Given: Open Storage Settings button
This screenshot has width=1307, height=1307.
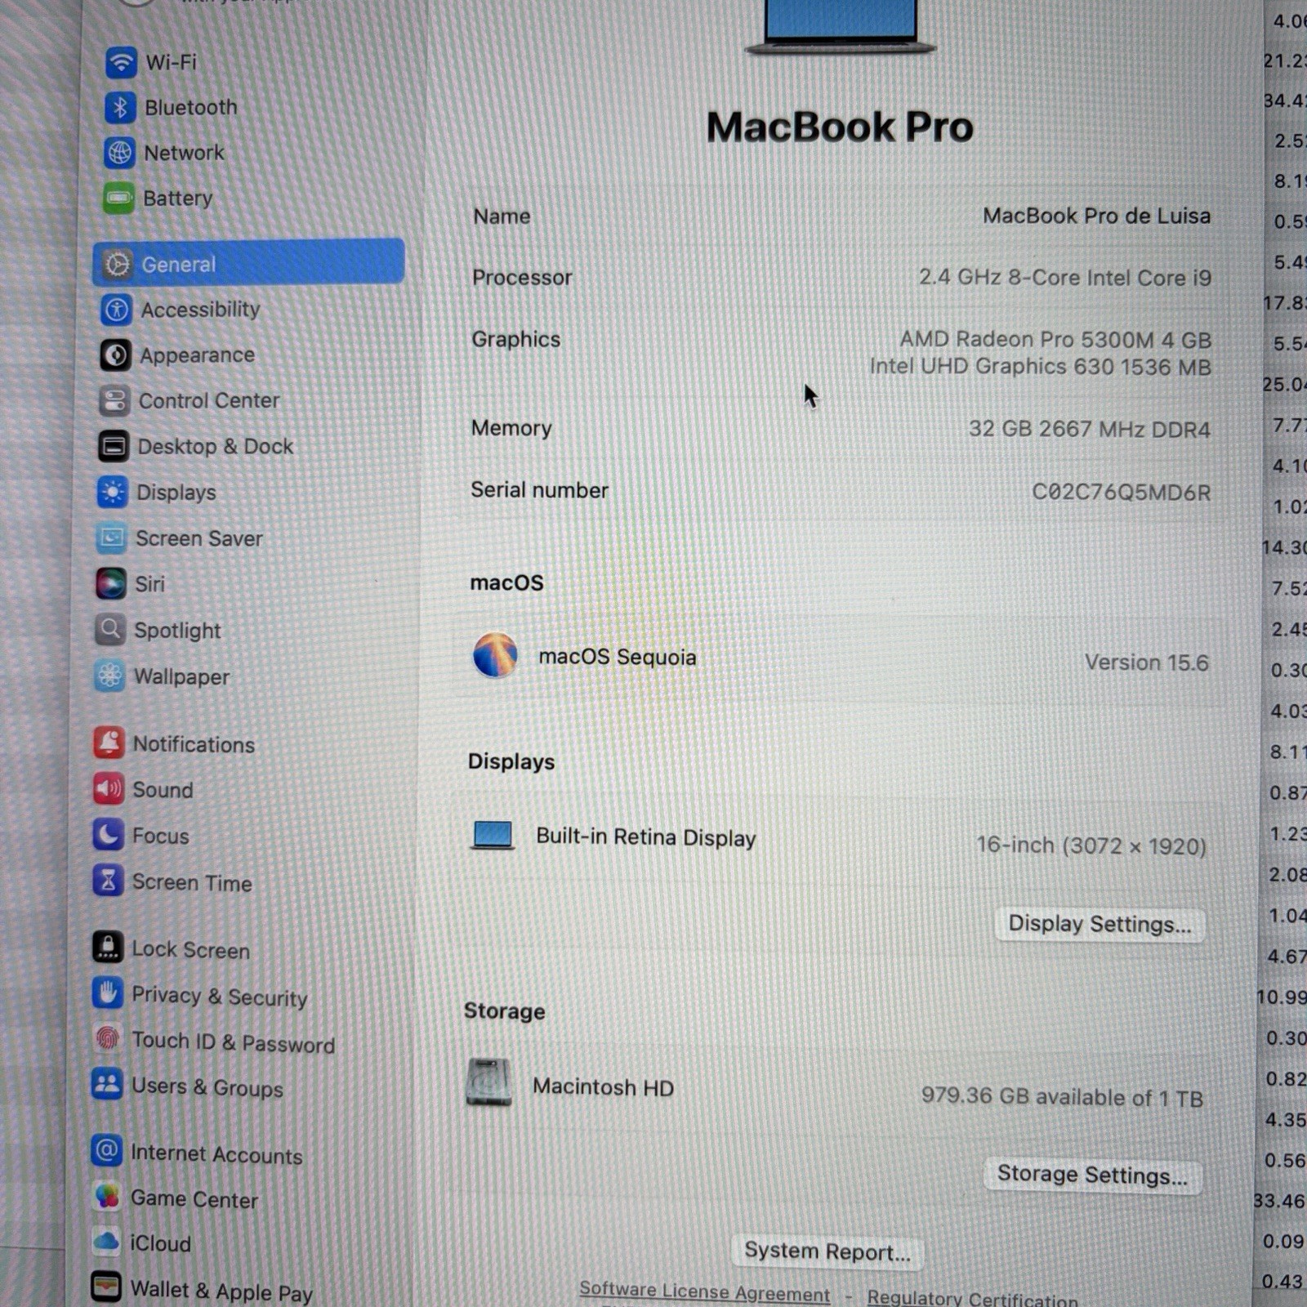Looking at the screenshot, I should coord(1092,1175).
